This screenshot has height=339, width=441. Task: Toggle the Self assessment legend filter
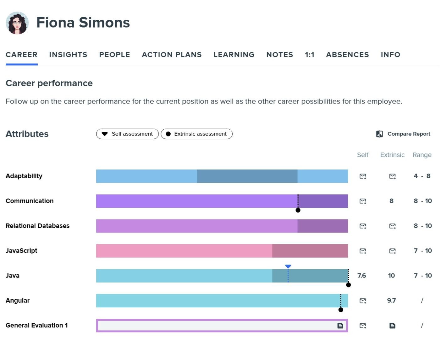pyautogui.click(x=127, y=134)
